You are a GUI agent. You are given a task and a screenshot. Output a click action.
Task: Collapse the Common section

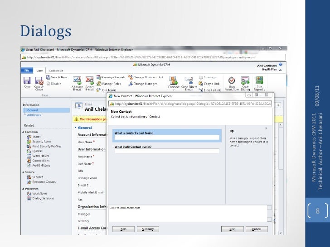(23, 132)
